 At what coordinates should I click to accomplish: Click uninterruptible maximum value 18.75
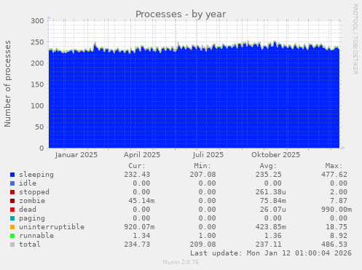tap(337, 227)
